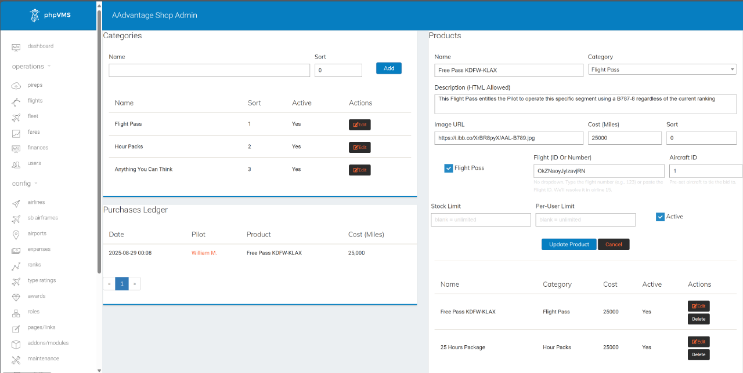Click the phpVMS logo

click(51, 15)
